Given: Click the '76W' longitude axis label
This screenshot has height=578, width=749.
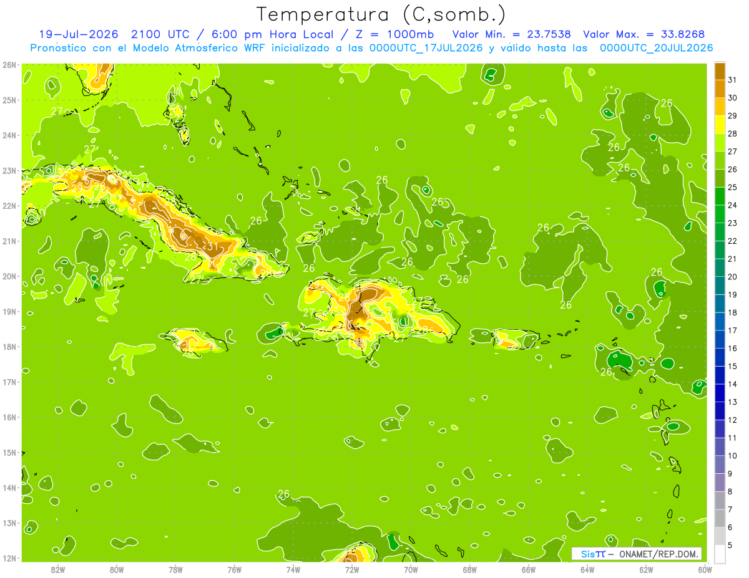Looking at the screenshot, I should coord(234,569).
